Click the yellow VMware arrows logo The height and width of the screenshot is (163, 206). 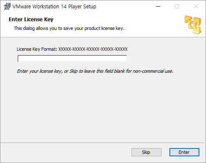point(193,25)
